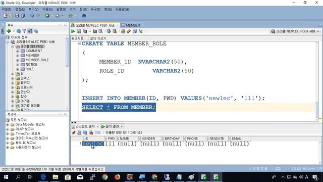
Task: Click the Refresh icon in the query result toolbar
Action: [85, 132]
